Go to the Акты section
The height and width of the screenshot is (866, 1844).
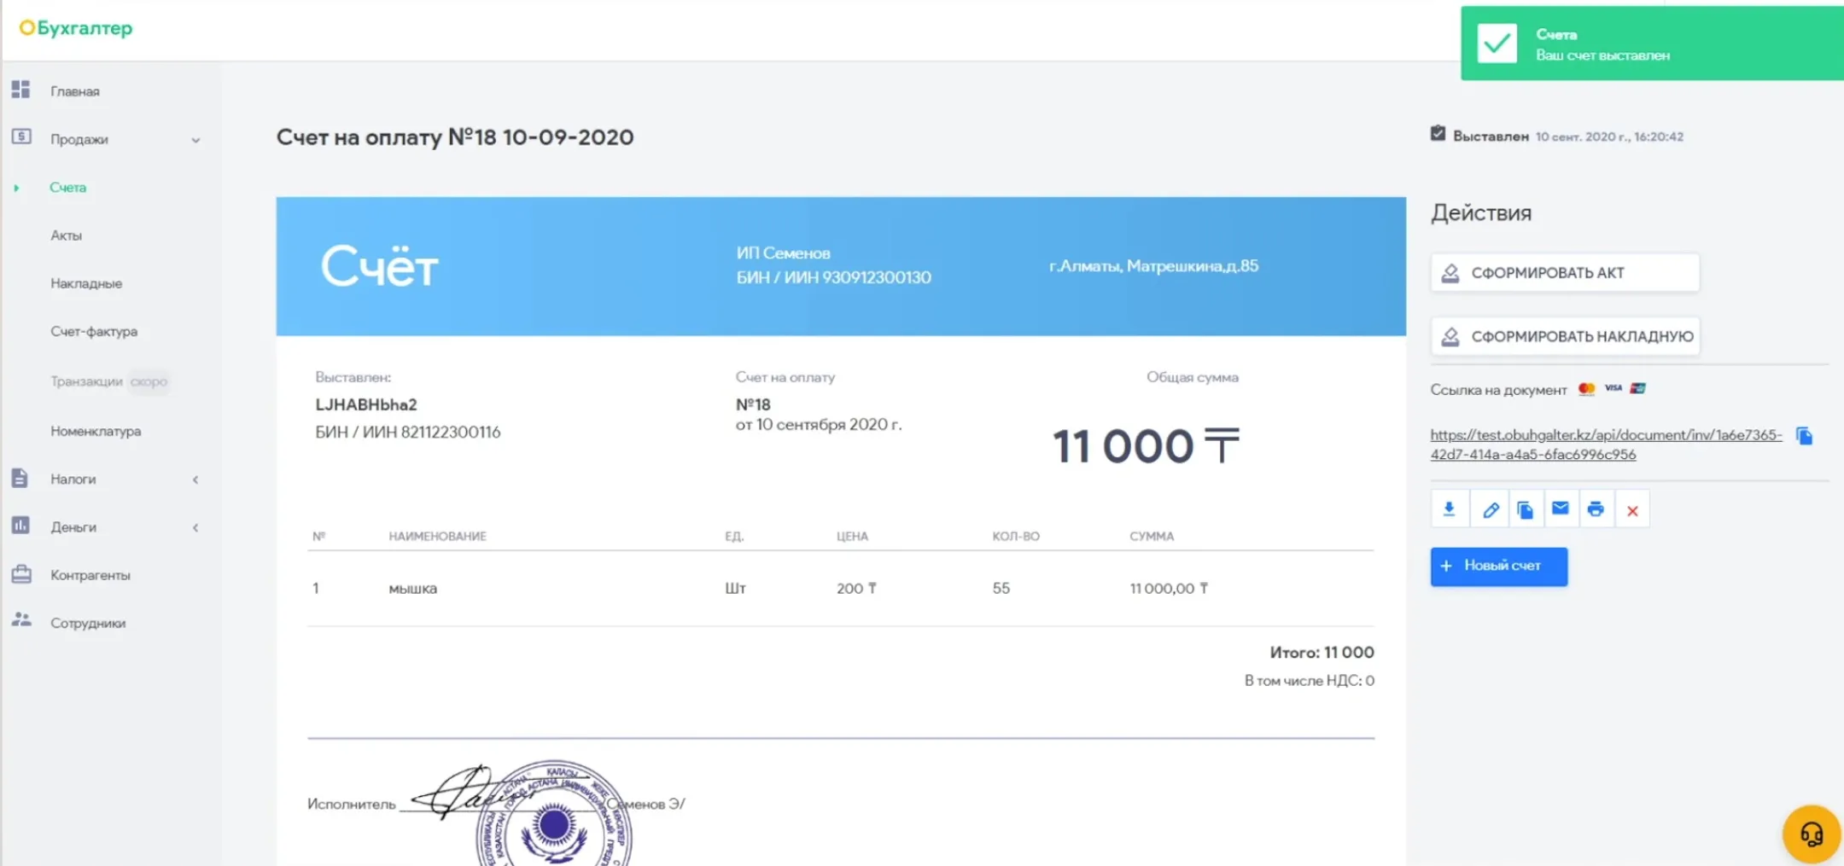66,235
